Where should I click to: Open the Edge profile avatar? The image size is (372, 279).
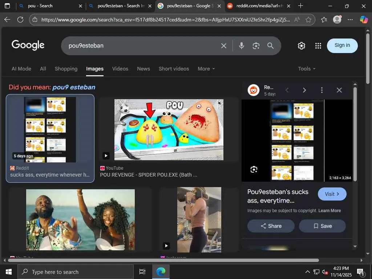click(337, 20)
